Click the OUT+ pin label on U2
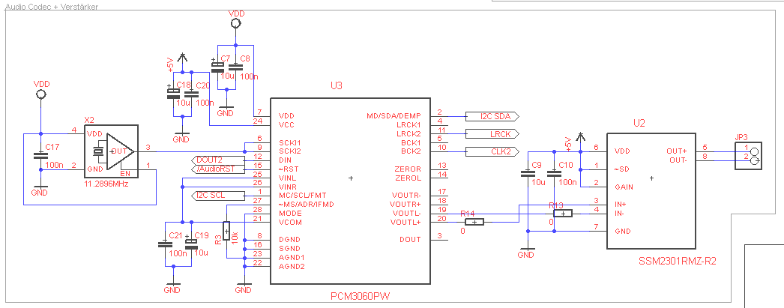Screen dimensions: 784x308 pyautogui.click(x=677, y=151)
